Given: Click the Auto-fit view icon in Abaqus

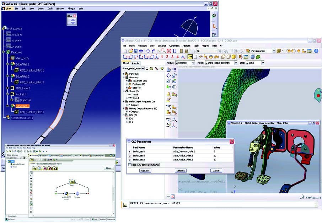Looking at the screenshot, I should 169,51.
